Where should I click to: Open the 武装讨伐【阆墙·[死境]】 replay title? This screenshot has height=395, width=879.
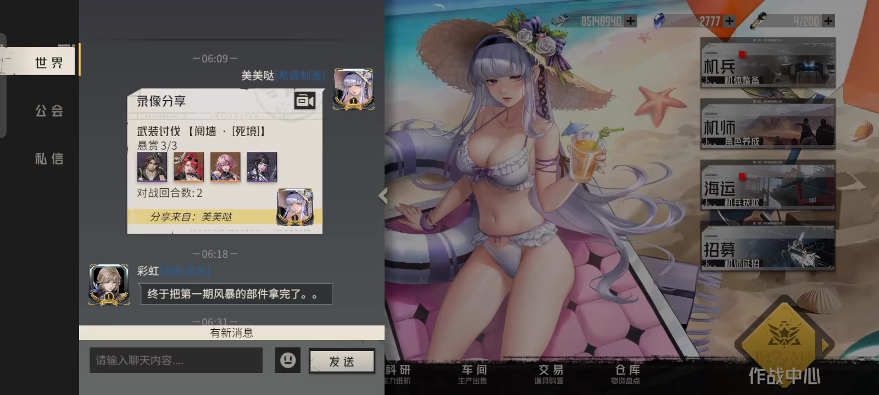point(202,131)
